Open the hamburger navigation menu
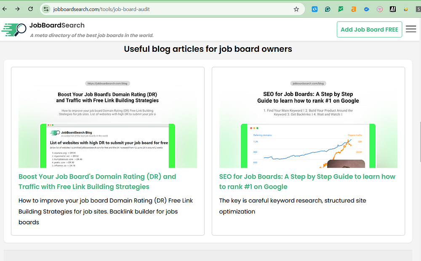 [411, 29]
